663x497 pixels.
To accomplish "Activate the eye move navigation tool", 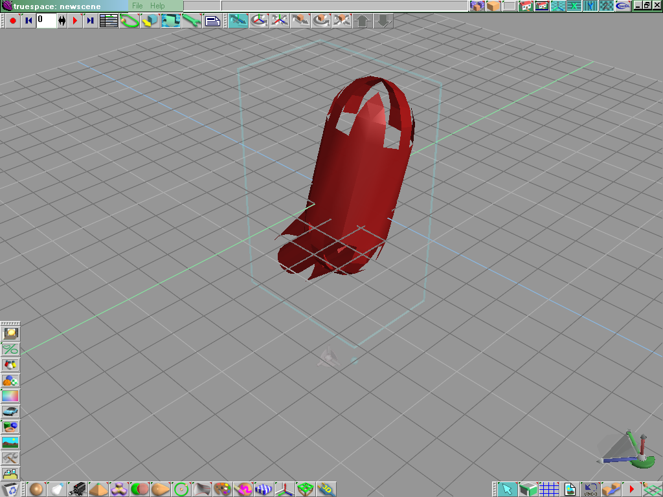I will coord(238,20).
